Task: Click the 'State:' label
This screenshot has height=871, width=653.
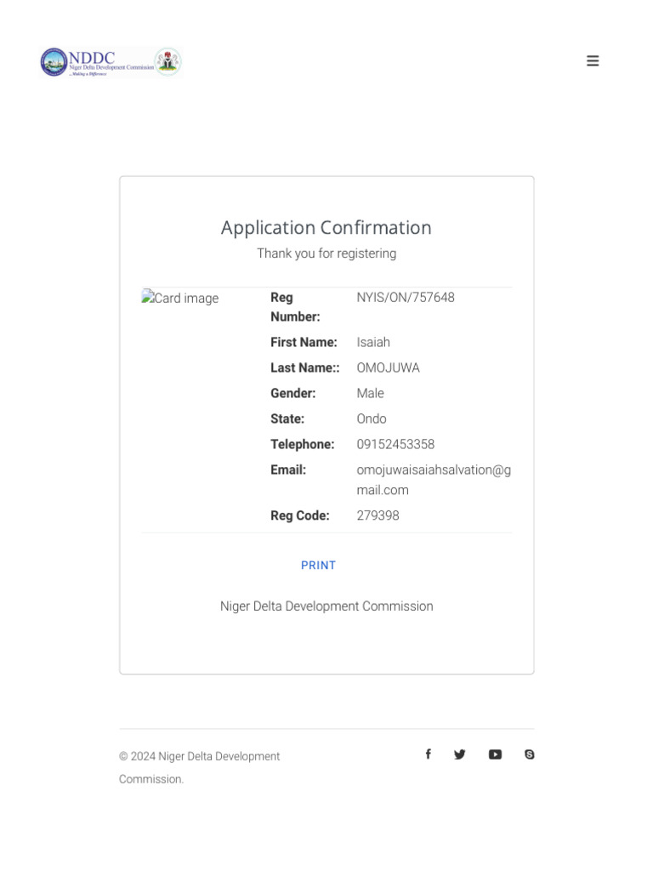Action: (x=287, y=418)
